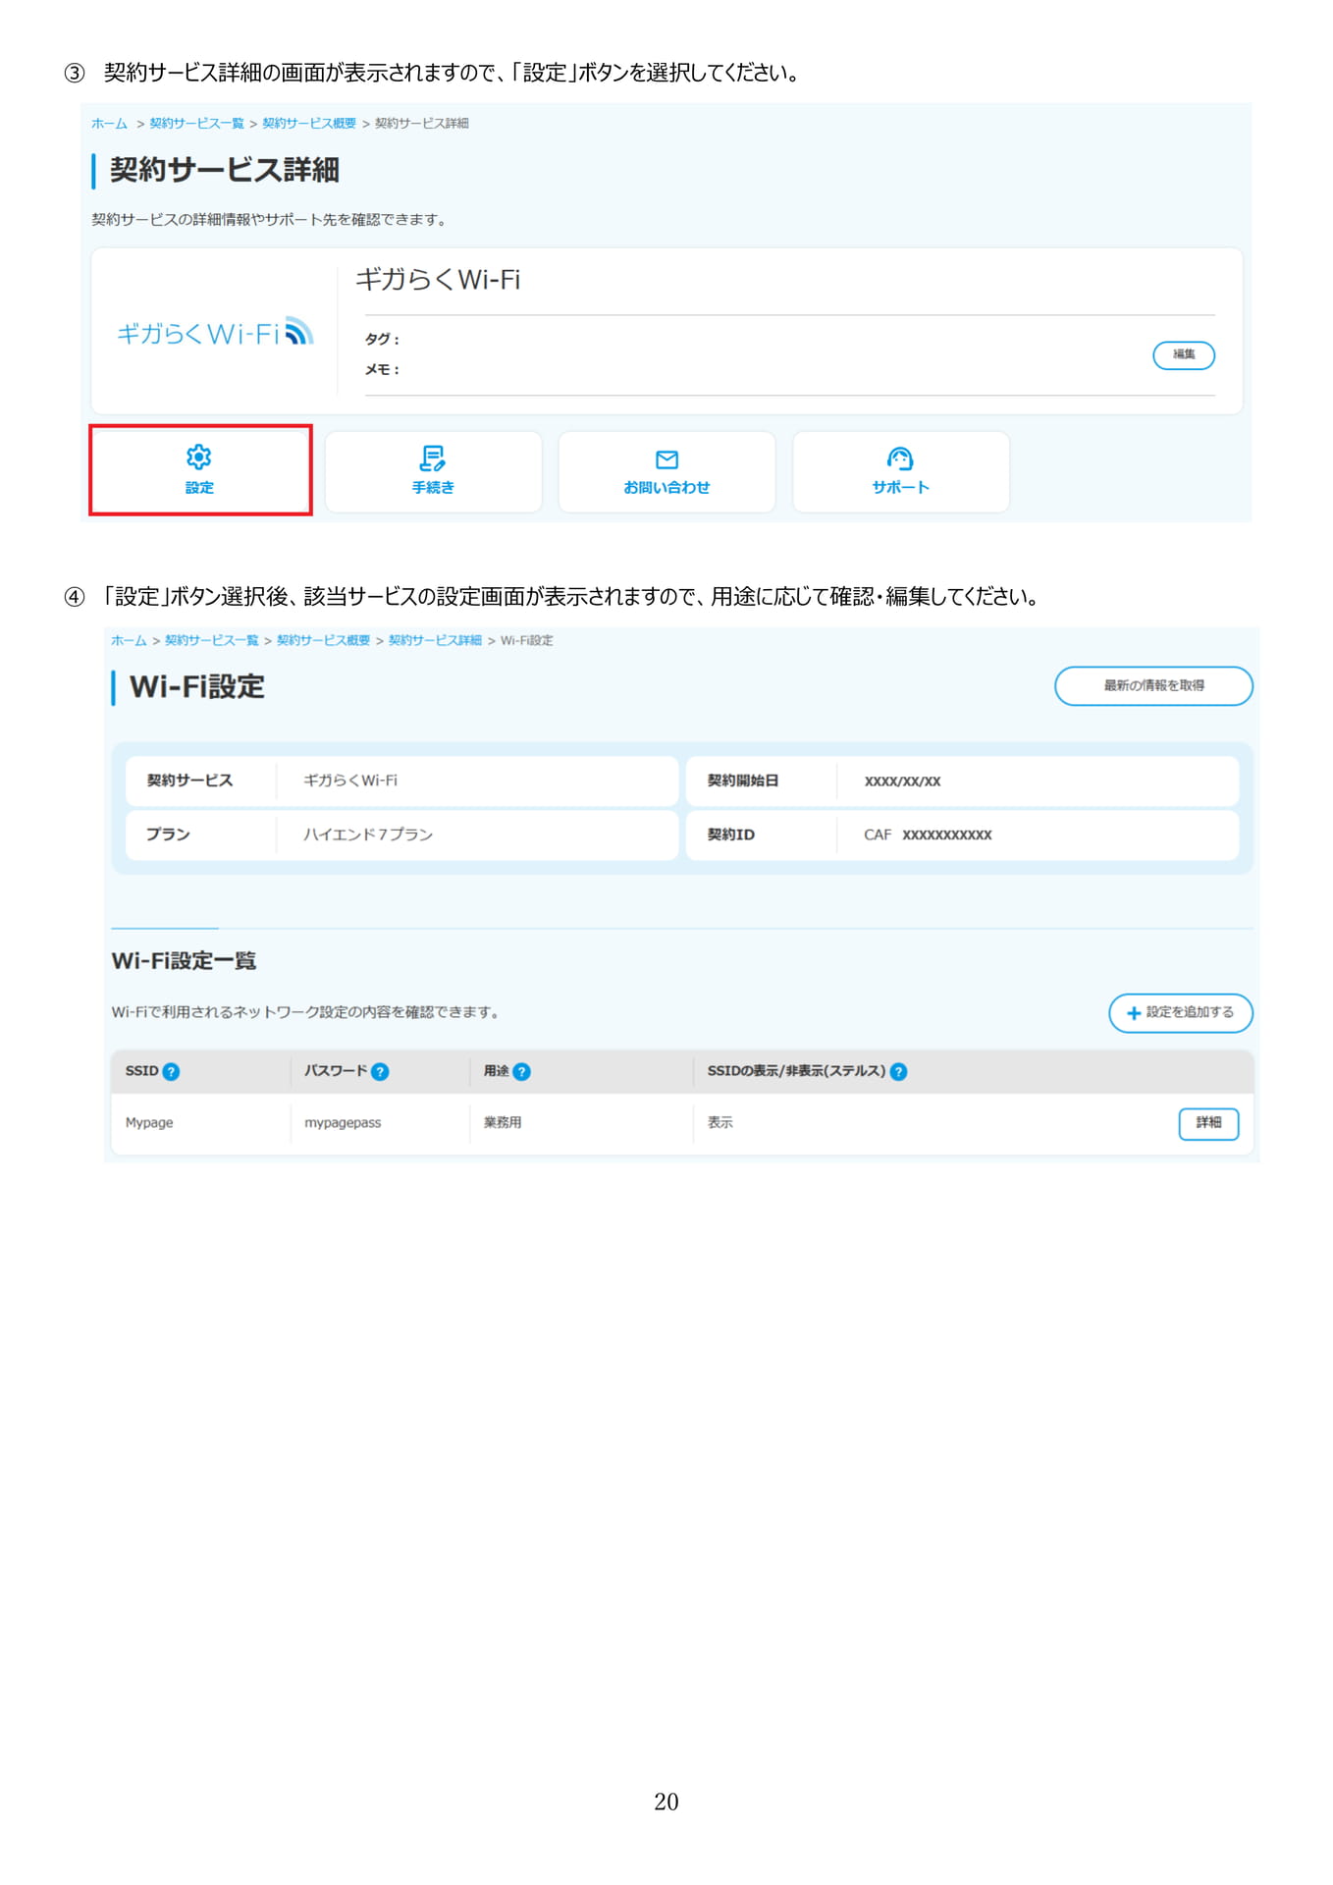
Task: Click the mypagepass password cell
Action: [x=343, y=1122]
